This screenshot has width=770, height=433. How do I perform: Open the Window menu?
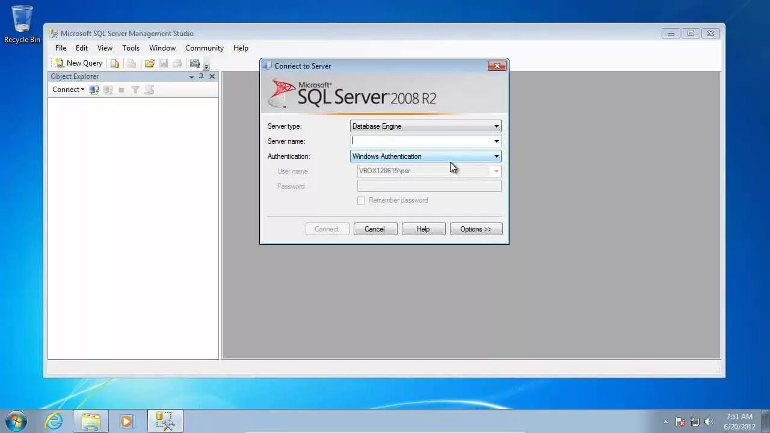pos(162,48)
